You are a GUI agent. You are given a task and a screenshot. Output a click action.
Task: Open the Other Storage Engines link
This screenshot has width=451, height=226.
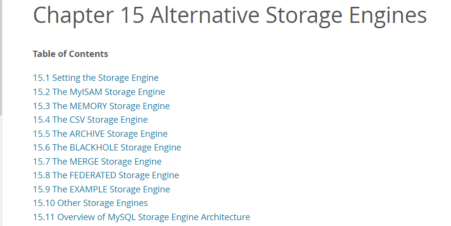tap(90, 203)
